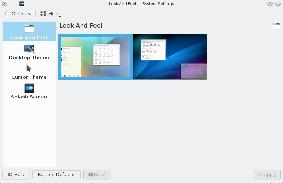This screenshot has height=183, width=283.
Task: Click the back arrow next to Overview
Action: point(6,13)
